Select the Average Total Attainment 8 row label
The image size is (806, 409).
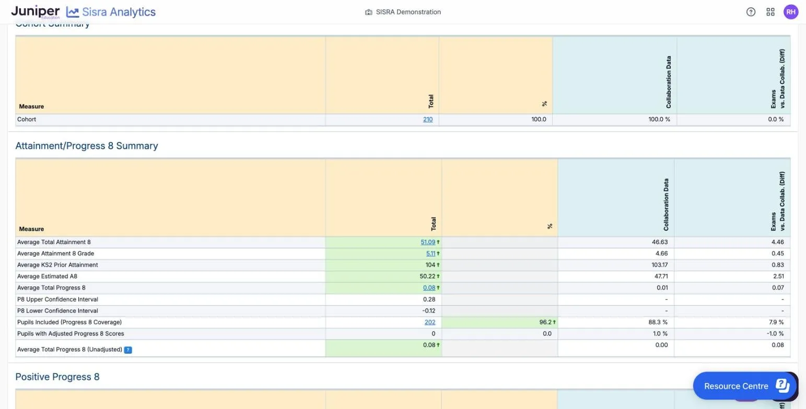coord(54,242)
